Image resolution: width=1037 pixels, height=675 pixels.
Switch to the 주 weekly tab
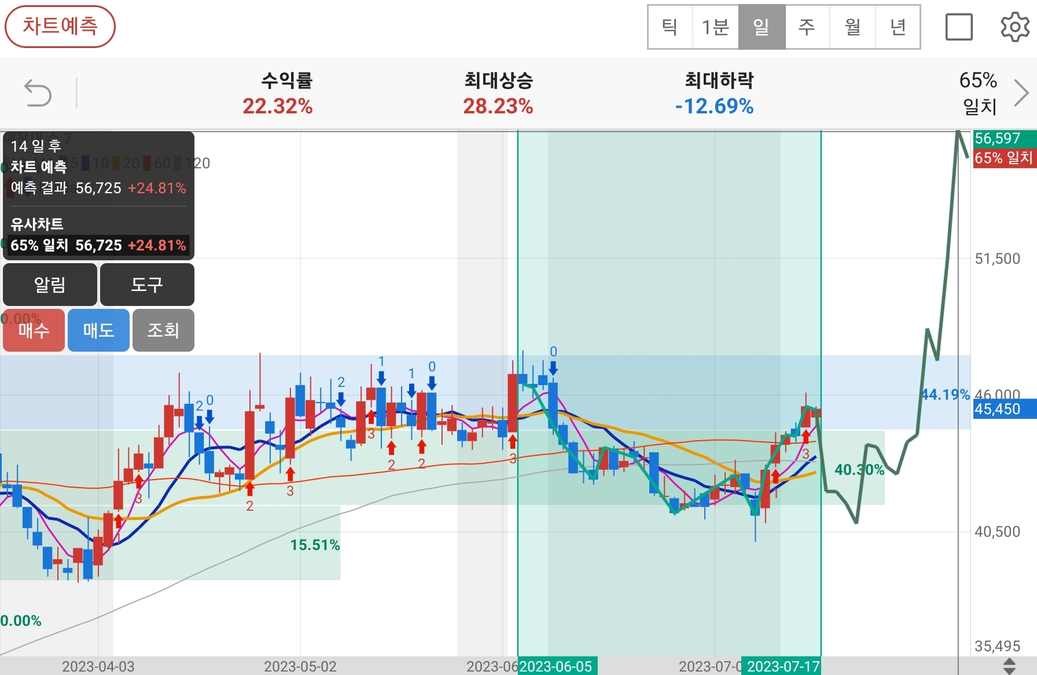coord(807,27)
